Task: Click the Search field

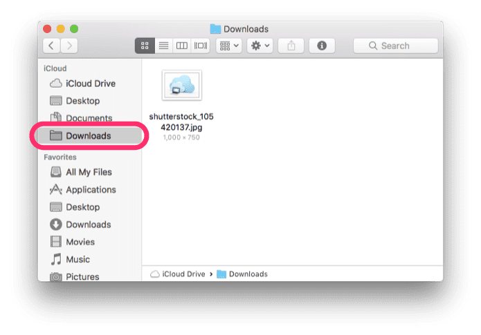Action: click(395, 46)
